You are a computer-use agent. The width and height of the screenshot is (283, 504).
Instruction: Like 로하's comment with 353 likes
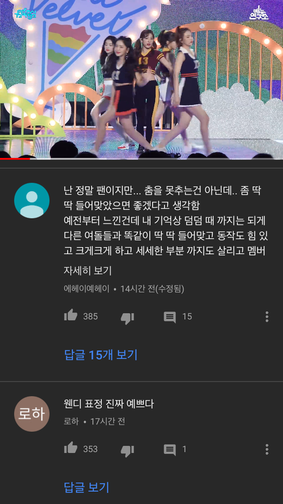[x=71, y=448]
